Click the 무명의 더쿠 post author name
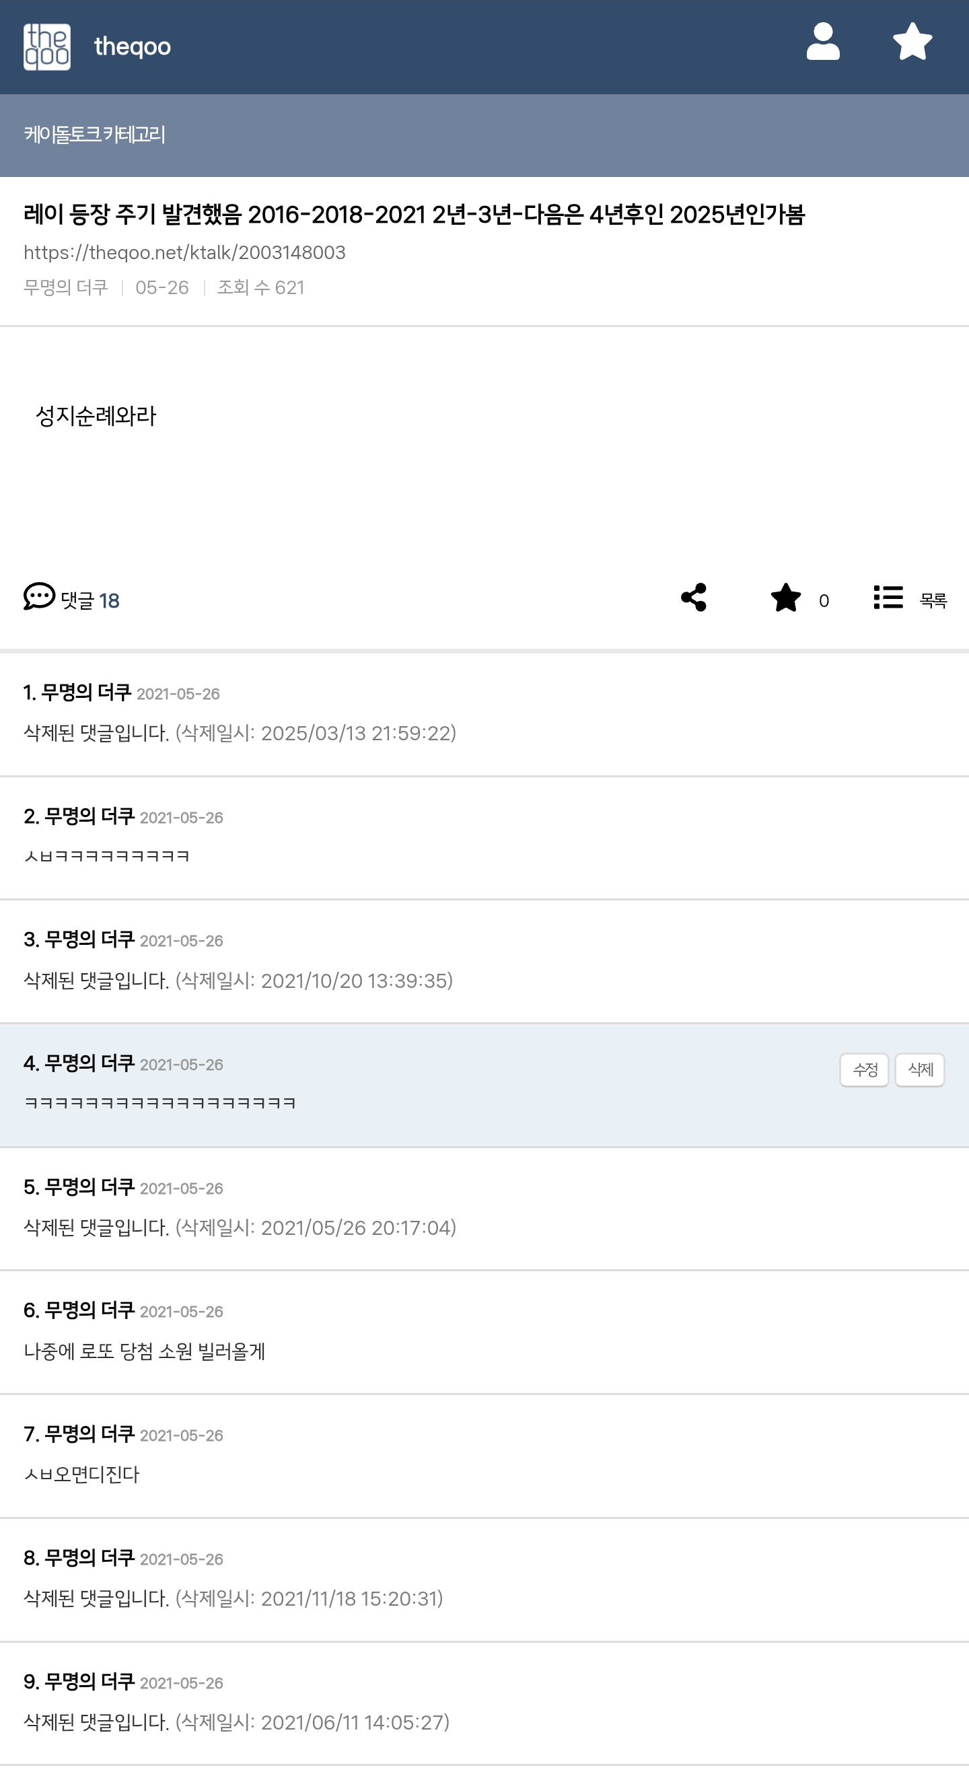Viewport: 969px width, 1776px height. tap(65, 287)
